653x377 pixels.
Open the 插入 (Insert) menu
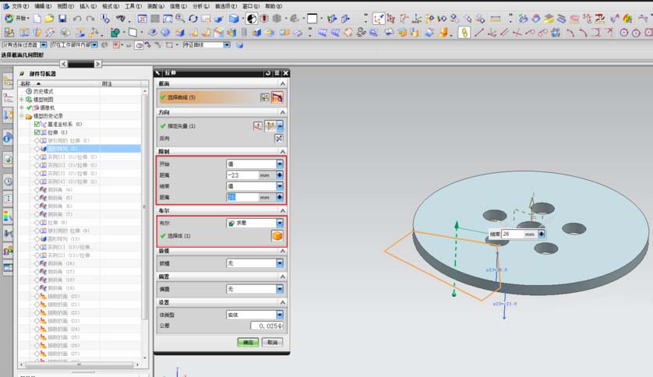click(x=87, y=5)
